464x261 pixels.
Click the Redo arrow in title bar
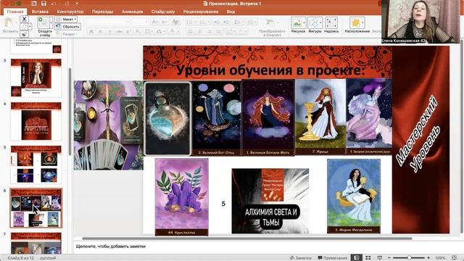(x=67, y=4)
